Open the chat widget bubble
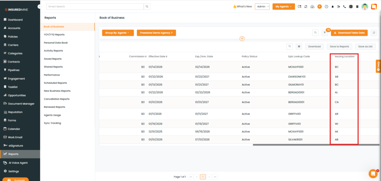The image size is (381, 181). pyautogui.click(x=372, y=174)
